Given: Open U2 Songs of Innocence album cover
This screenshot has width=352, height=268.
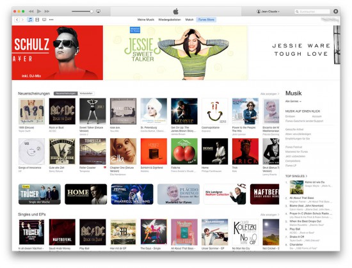Looking at the screenshot, I should point(31,152).
